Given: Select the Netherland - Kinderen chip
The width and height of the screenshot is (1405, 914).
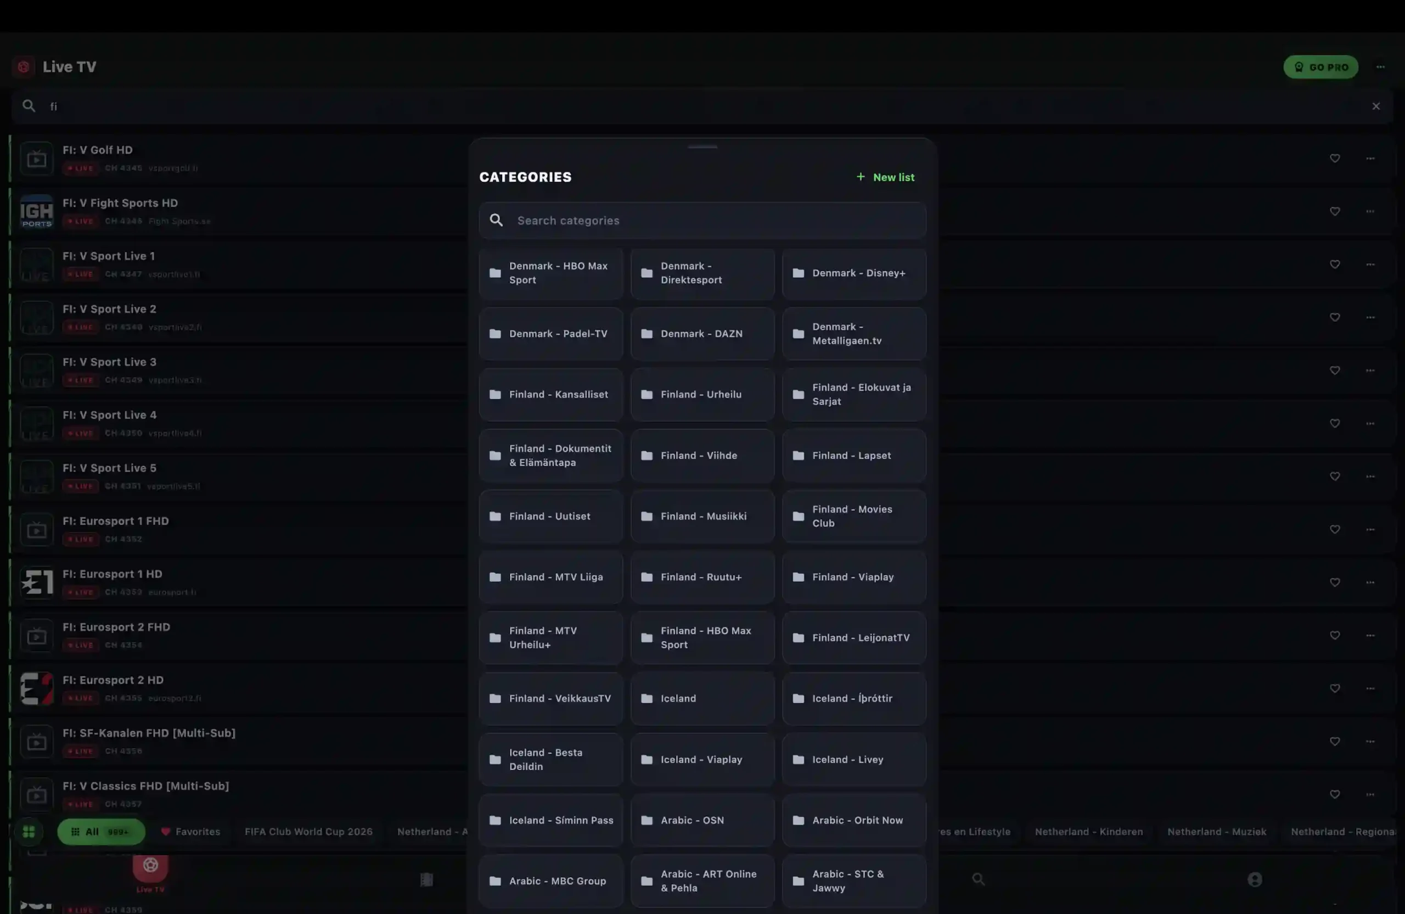Looking at the screenshot, I should (1088, 831).
